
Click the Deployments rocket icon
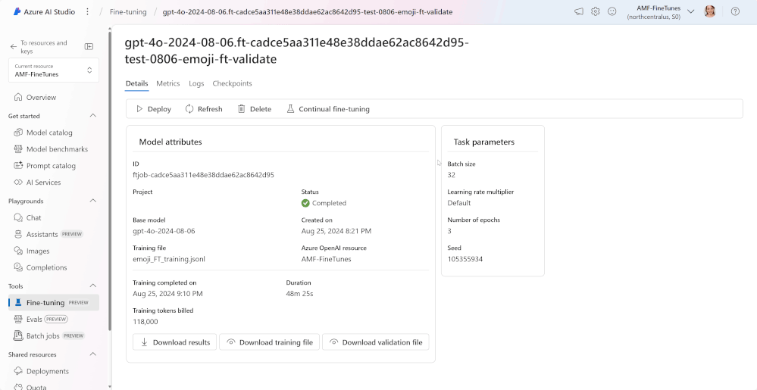pos(18,371)
